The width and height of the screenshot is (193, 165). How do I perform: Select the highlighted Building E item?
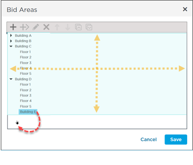[x=28, y=112]
